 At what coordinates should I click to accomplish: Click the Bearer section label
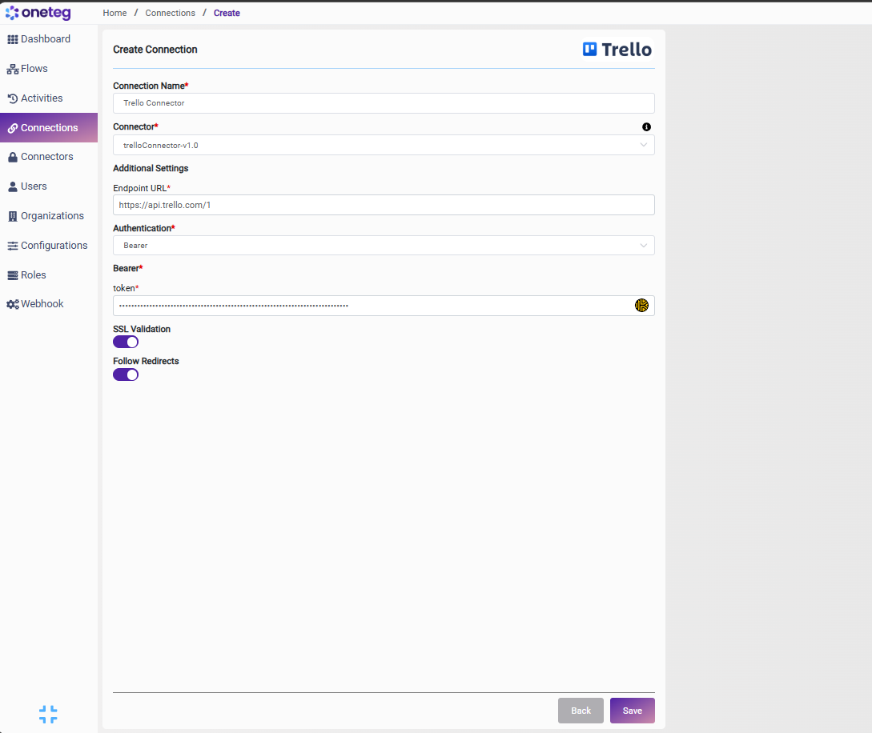pyautogui.click(x=128, y=268)
